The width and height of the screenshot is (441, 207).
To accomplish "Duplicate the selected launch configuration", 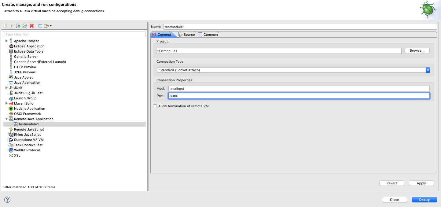I will point(25,26).
